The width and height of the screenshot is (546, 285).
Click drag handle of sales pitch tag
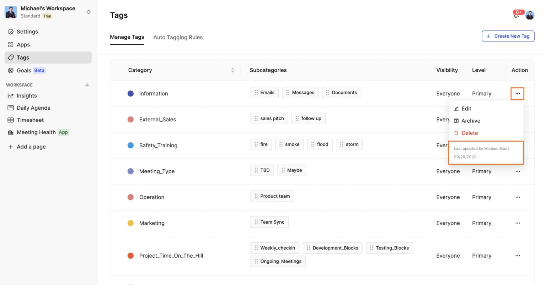(256, 119)
